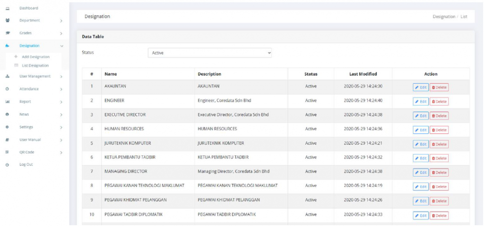The image size is (484, 227).
Task: Expand the QR Code submenu arrow
Action: [61, 153]
